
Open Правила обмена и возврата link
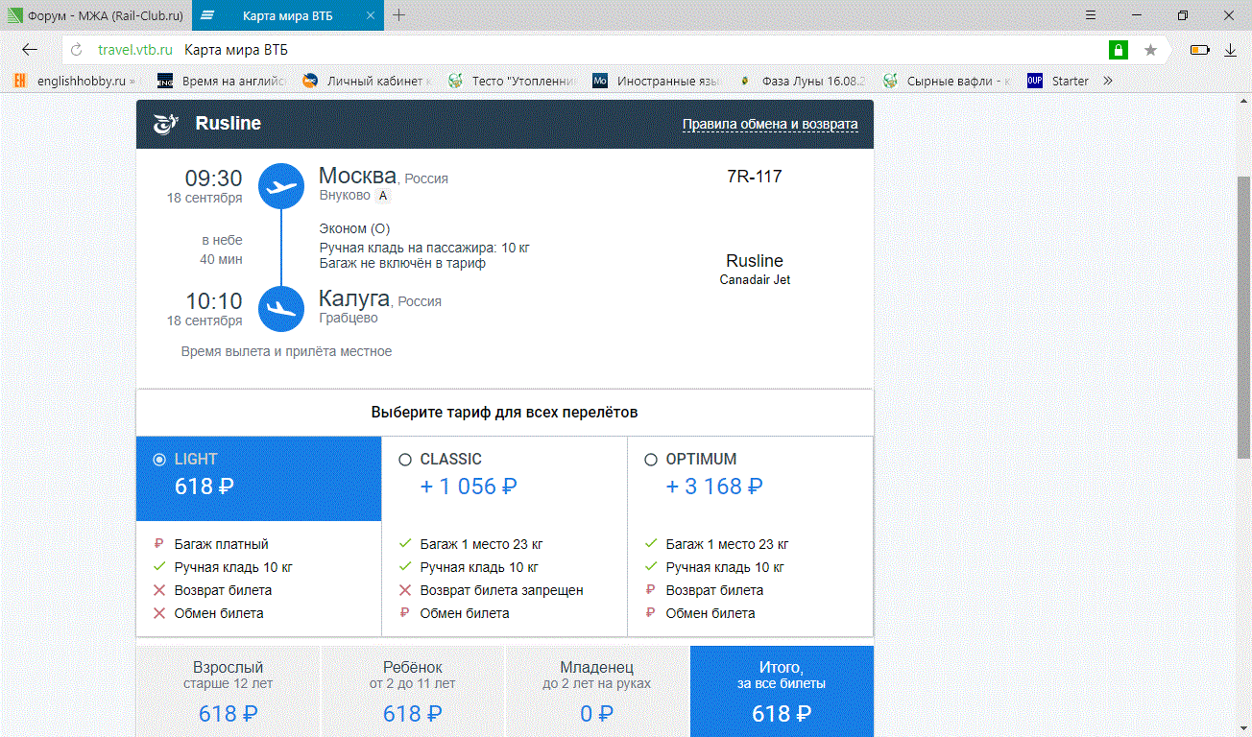(x=770, y=125)
